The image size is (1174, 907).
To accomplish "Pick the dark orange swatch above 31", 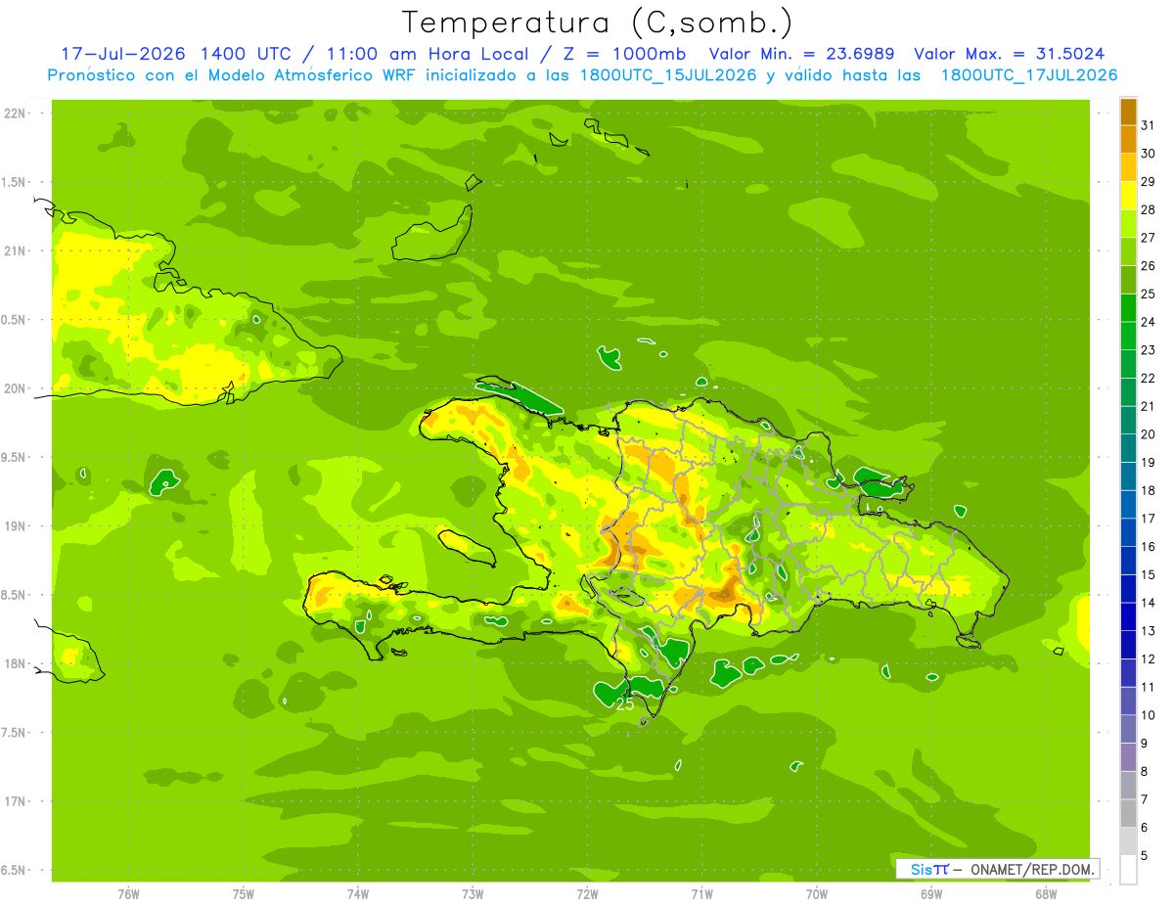I will (1128, 113).
